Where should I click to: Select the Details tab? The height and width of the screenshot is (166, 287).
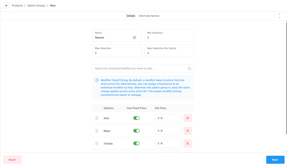131,16
